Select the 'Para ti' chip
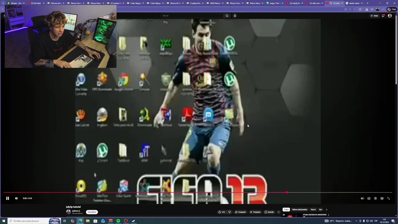This screenshot has width=398, height=224. tap(313, 210)
